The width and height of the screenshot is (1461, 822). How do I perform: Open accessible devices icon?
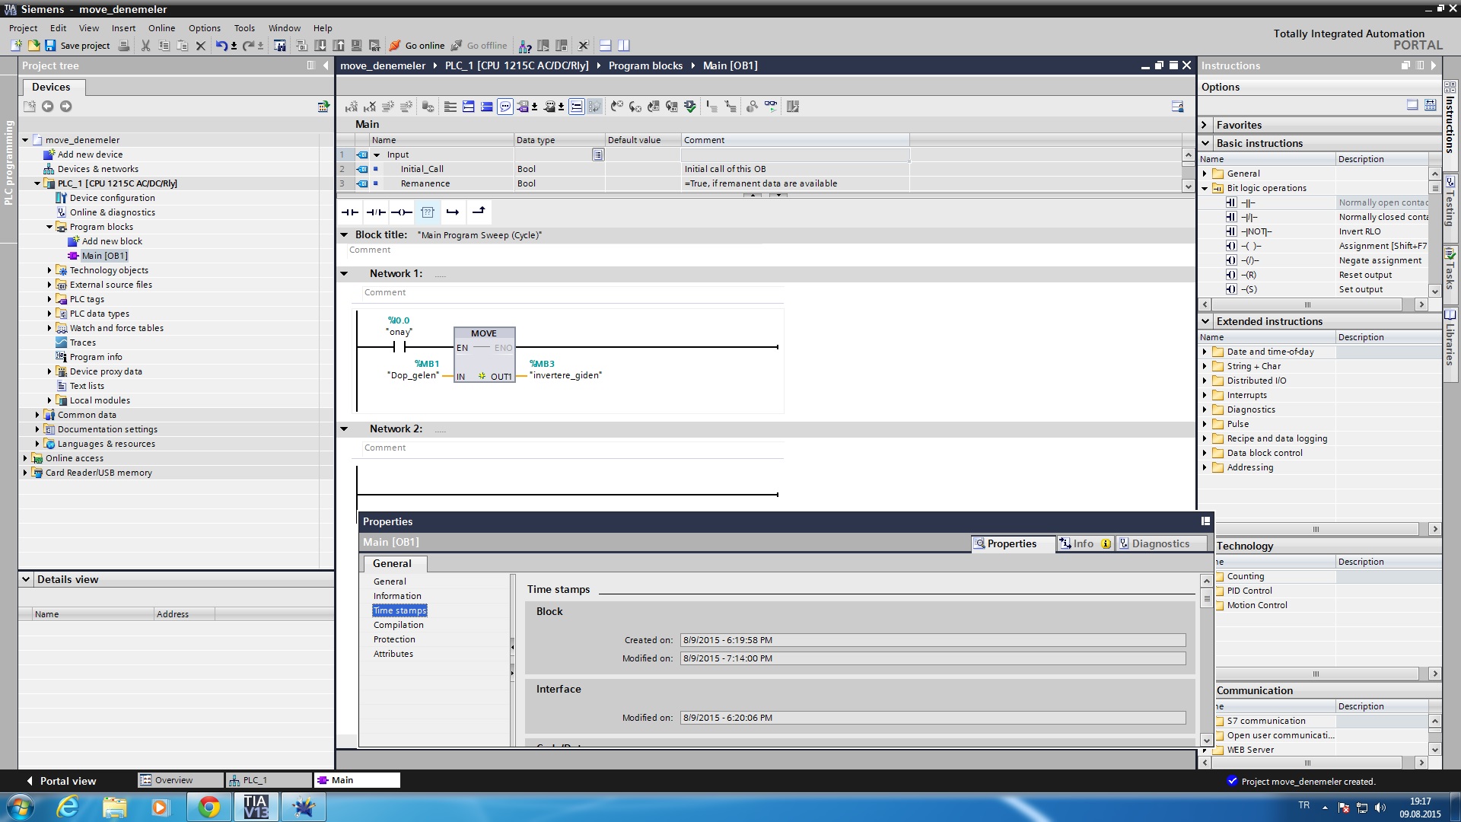(525, 46)
